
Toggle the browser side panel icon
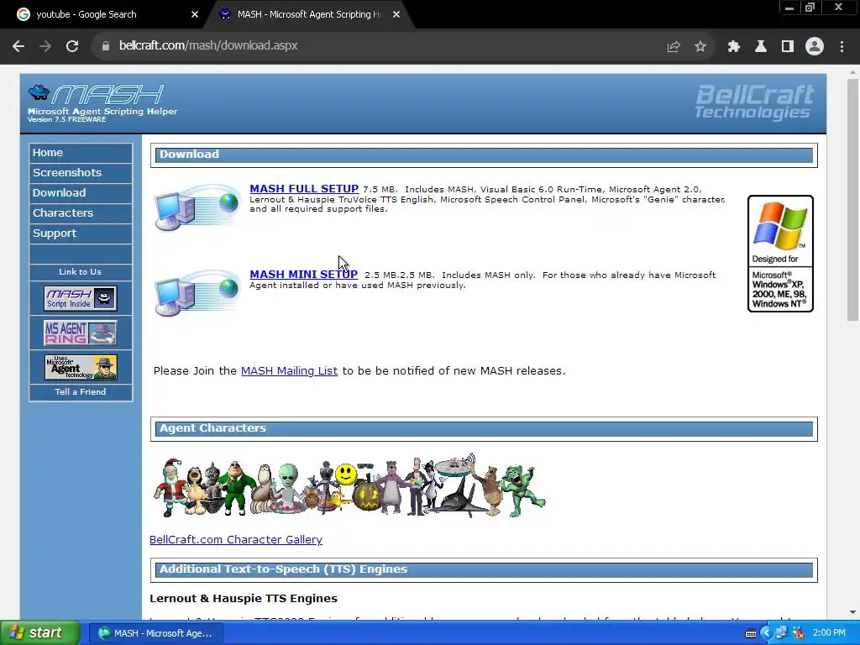point(788,47)
